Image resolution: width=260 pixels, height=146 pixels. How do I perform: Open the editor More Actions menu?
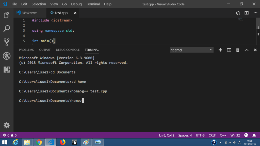255,13
